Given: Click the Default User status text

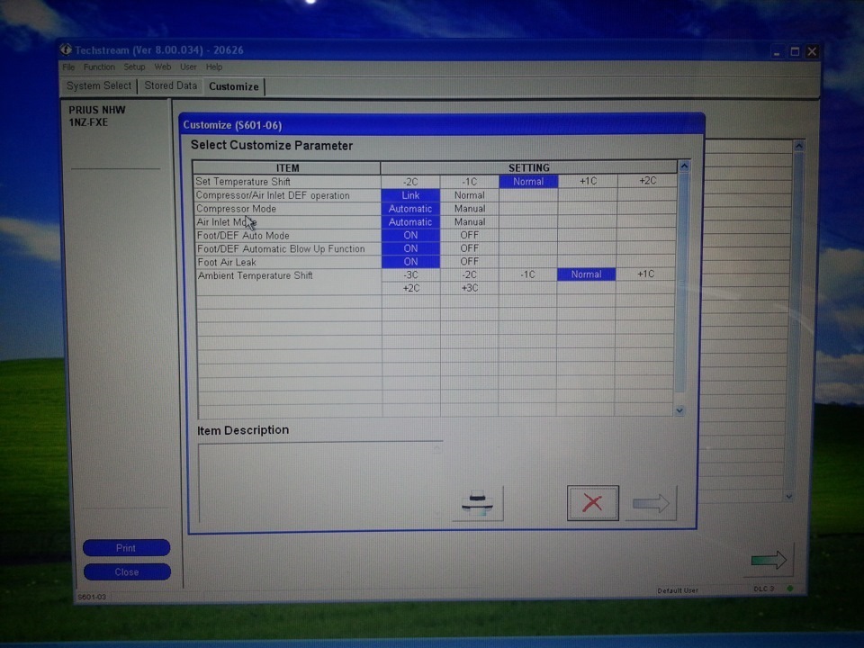Looking at the screenshot, I should point(677,590).
